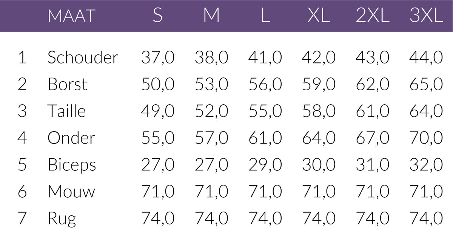The image size is (453, 232).
Task: Click the 3XL size column header
Action: pyautogui.click(x=426, y=16)
